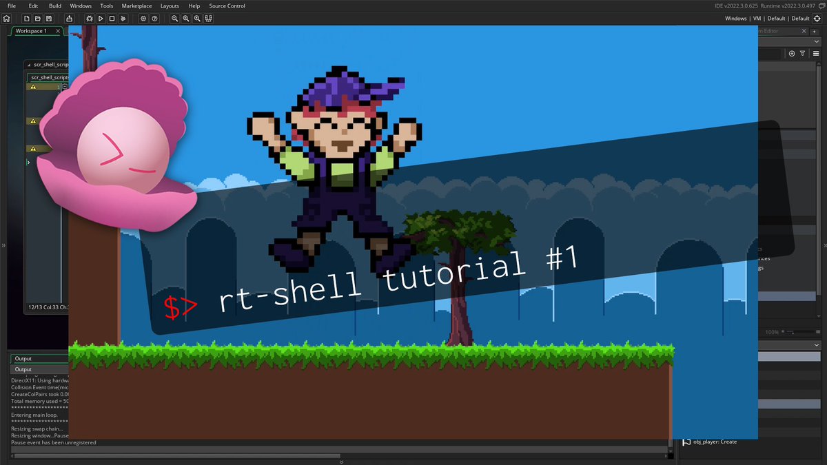Screen dimensions: 827x465
Task: Close the Workspace 1 tab
Action: coord(57,31)
